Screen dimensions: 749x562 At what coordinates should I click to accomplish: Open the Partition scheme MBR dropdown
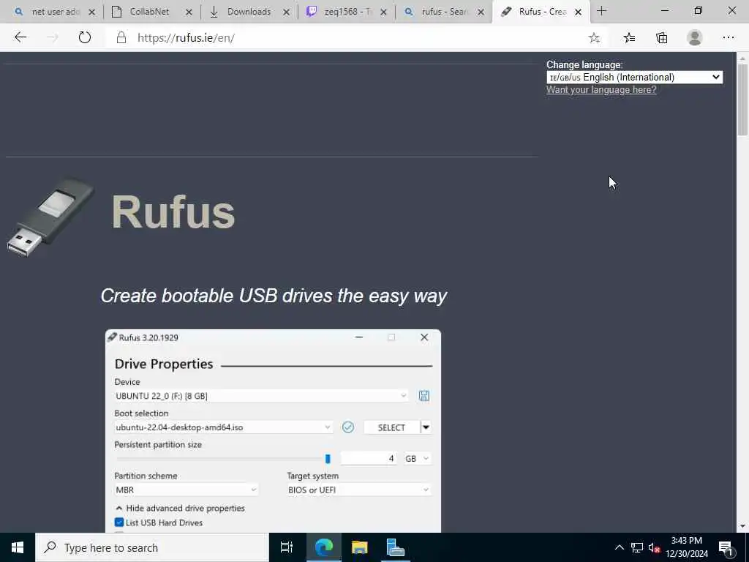187,490
